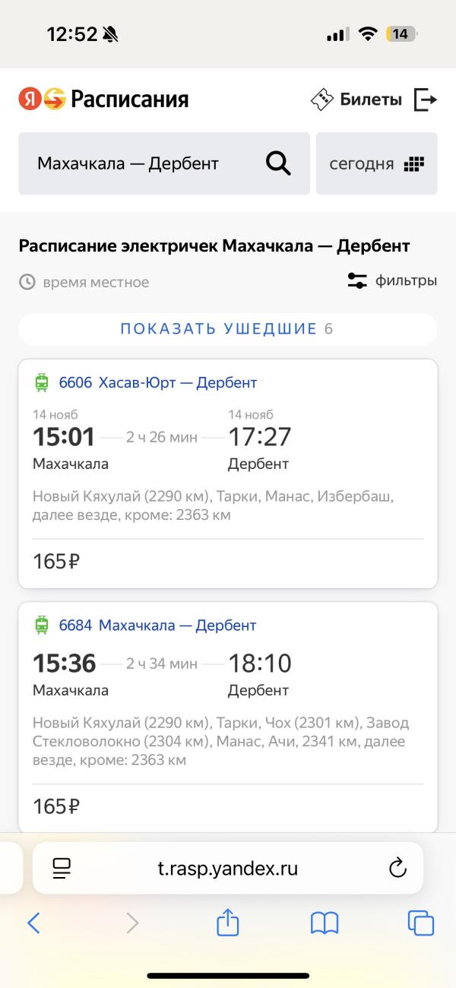Tap the Yandex Расписания logo
This screenshot has width=456, height=988.
(103, 99)
